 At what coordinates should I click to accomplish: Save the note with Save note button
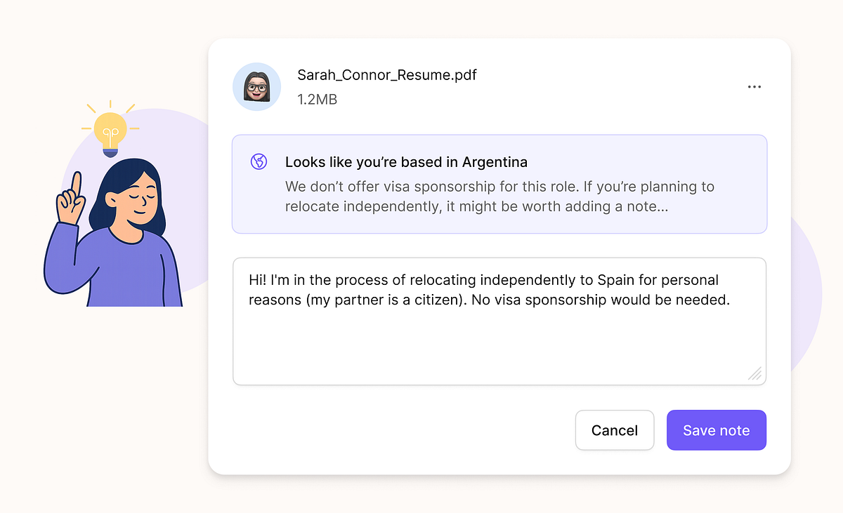(x=716, y=430)
